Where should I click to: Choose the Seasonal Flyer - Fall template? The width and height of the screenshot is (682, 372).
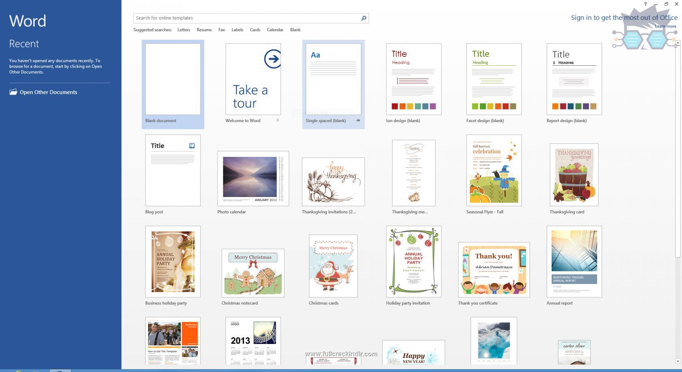(x=494, y=170)
